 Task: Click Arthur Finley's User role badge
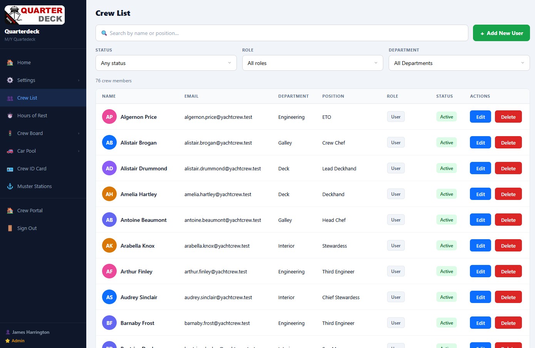pyautogui.click(x=396, y=271)
